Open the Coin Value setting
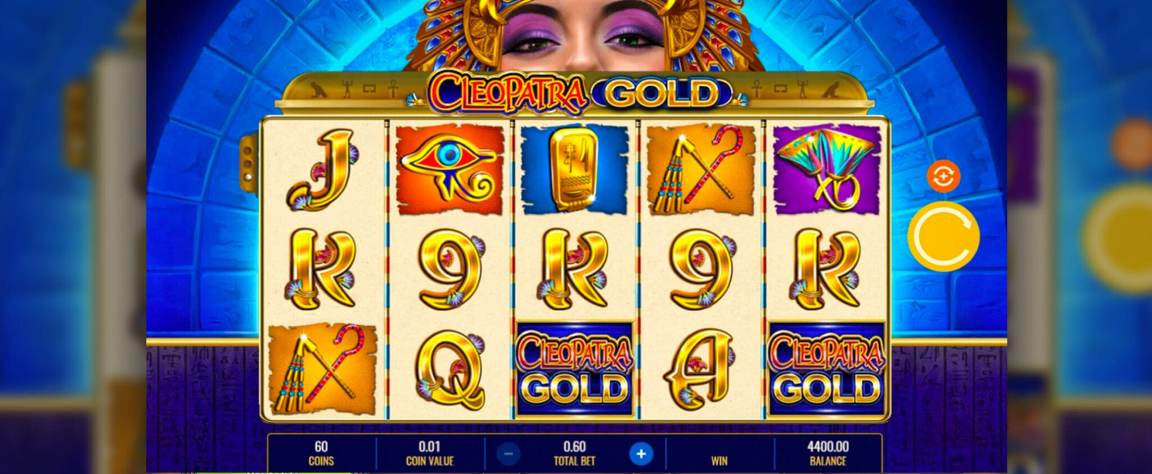This screenshot has height=474, width=1152. click(430, 454)
